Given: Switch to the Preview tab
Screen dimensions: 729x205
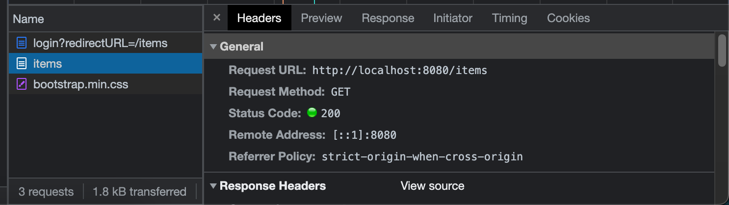Looking at the screenshot, I should [x=321, y=18].
